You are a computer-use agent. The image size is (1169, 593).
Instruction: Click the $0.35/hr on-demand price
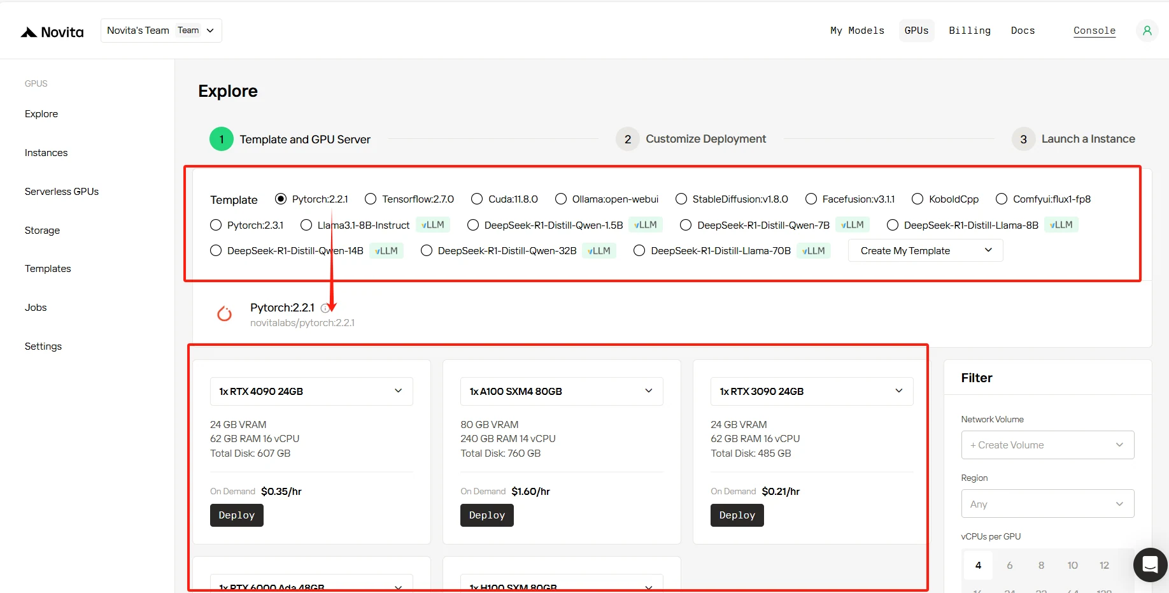point(281,492)
